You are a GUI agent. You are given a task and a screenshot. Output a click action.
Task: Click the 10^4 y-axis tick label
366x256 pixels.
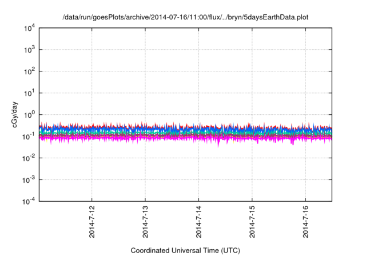coord(30,29)
